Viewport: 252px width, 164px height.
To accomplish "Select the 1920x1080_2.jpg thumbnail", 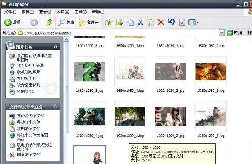I will coord(170,71).
